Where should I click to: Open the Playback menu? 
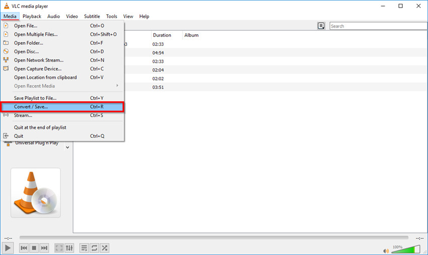pos(32,17)
